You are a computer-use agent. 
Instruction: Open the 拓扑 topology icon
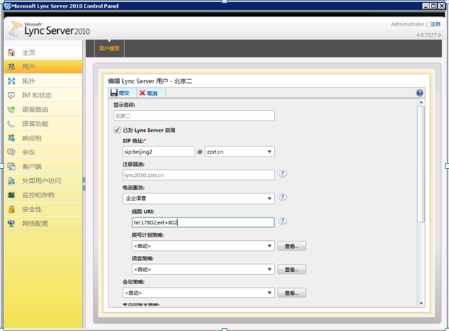11,81
